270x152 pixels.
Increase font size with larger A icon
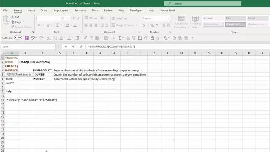(x=74, y=18)
